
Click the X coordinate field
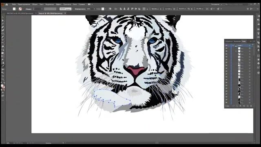(x=155, y=9)
